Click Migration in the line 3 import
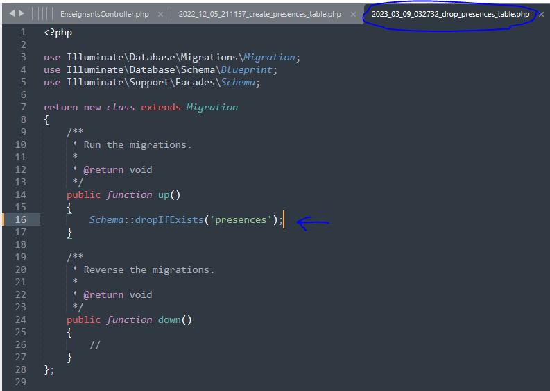Image resolution: width=550 pixels, height=391 pixels. 269,57
